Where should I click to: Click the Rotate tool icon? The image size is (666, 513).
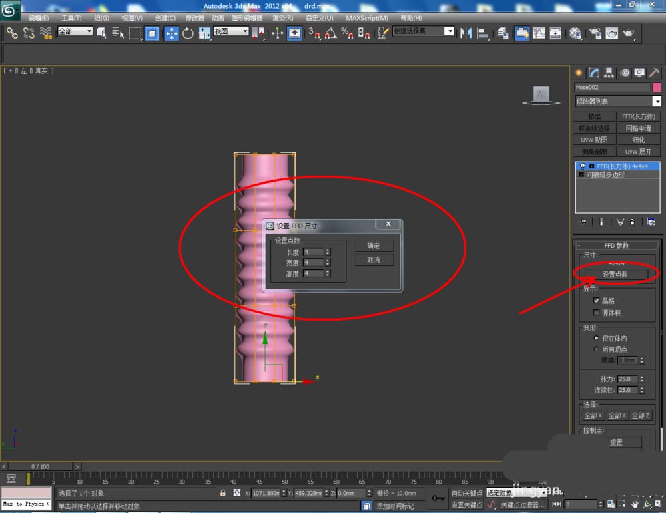point(187,33)
